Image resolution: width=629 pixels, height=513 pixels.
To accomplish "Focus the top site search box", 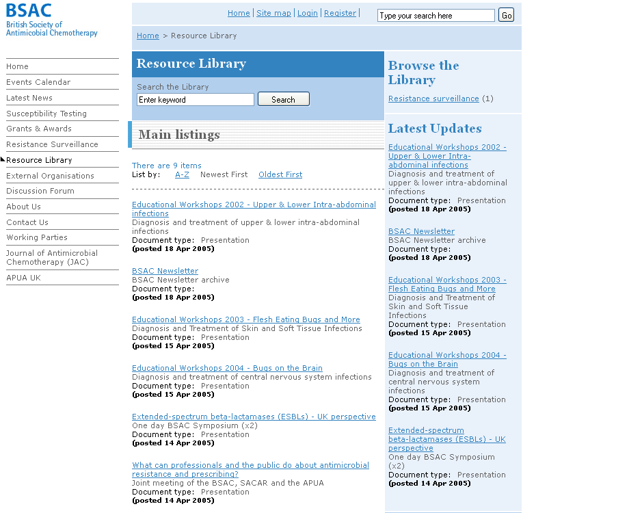I will tap(436, 16).
